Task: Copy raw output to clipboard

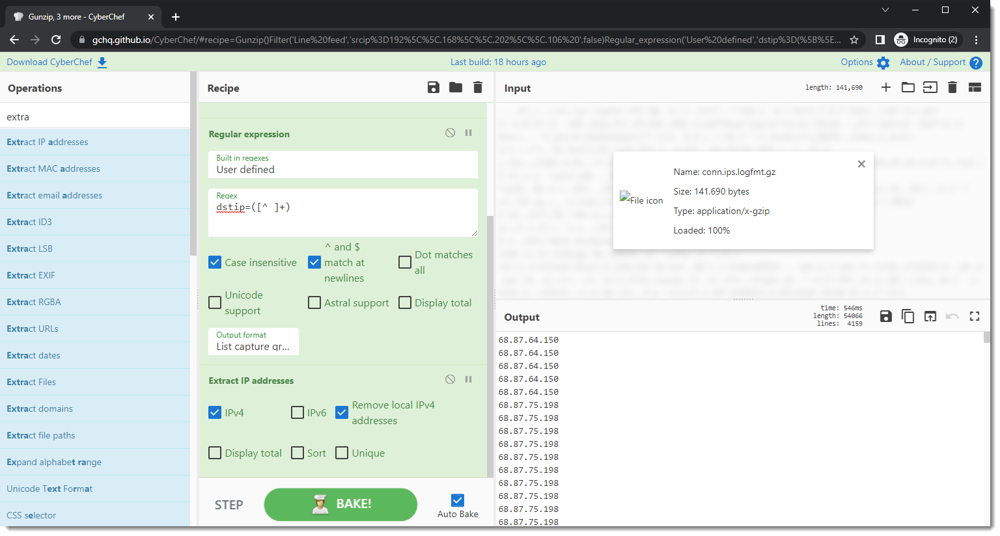Action: click(x=908, y=317)
